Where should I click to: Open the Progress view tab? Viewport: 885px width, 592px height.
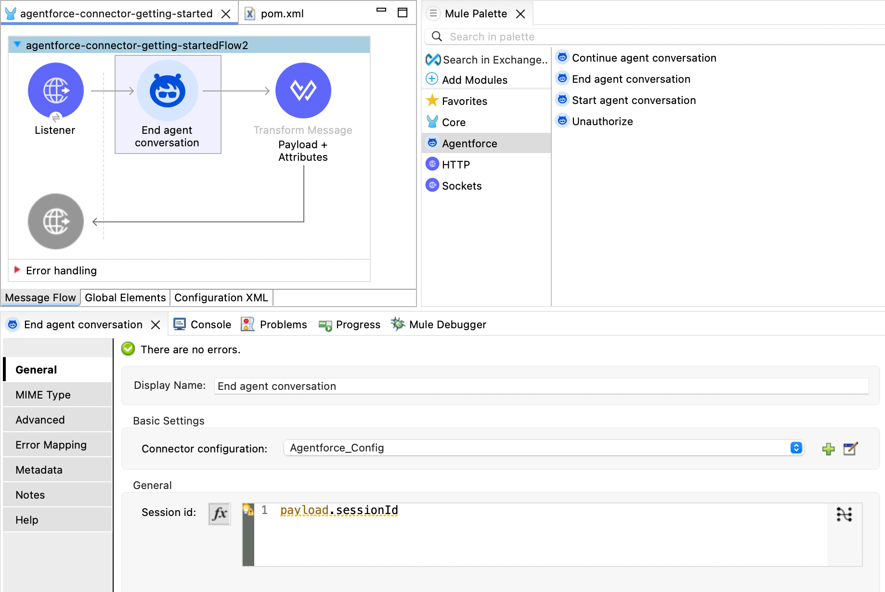point(350,324)
